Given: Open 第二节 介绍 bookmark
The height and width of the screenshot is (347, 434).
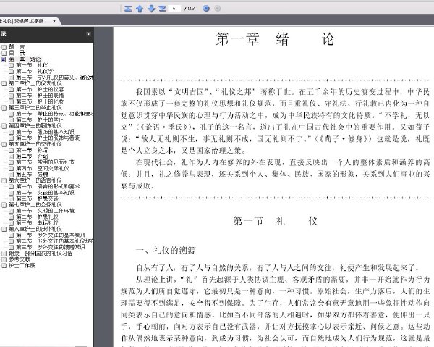Looking at the screenshot, I should (x=32, y=156).
